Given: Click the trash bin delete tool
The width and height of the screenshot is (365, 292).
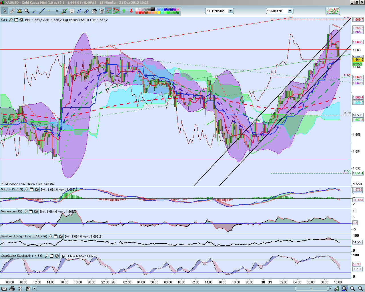Looking at the screenshot, I should pos(101,11).
